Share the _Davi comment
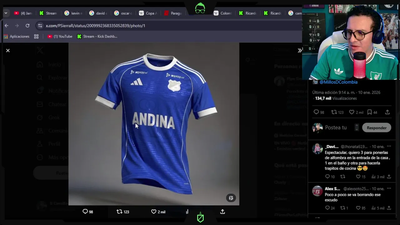This screenshot has width=400, height=225. (x=389, y=177)
